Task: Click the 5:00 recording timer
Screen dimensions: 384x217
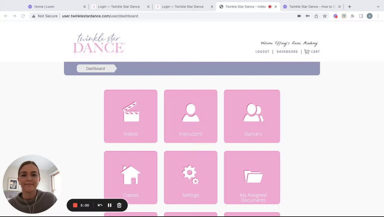Action: pos(85,205)
